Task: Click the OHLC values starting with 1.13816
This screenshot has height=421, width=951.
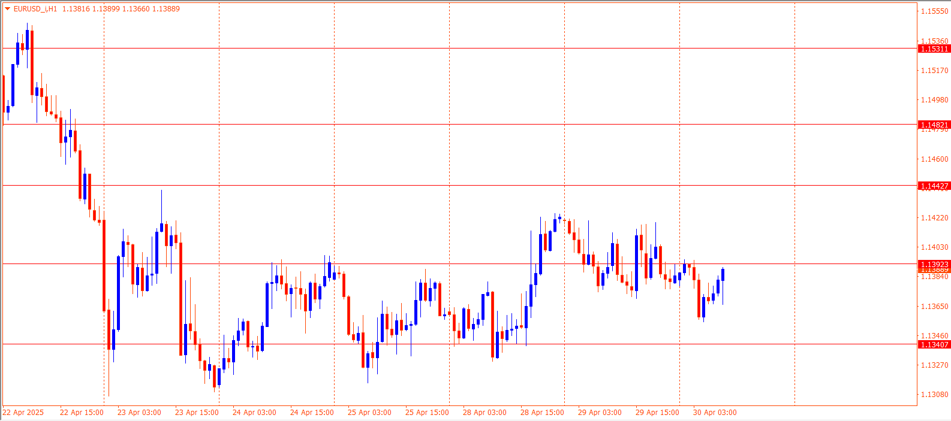Action: coord(121,9)
